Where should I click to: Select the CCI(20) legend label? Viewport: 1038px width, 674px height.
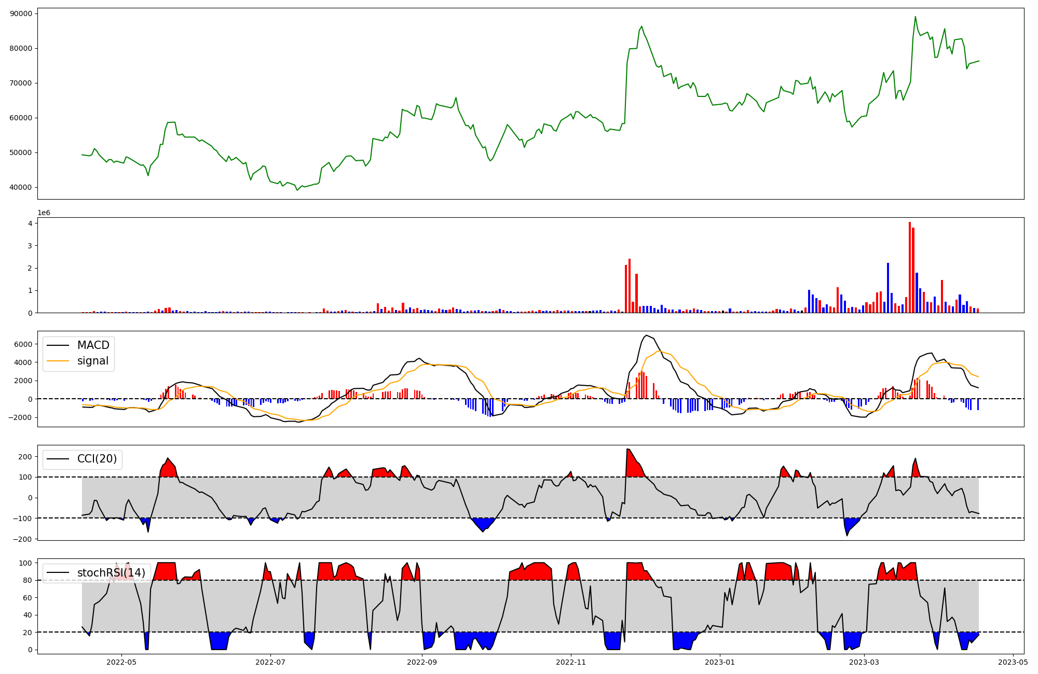(97, 459)
